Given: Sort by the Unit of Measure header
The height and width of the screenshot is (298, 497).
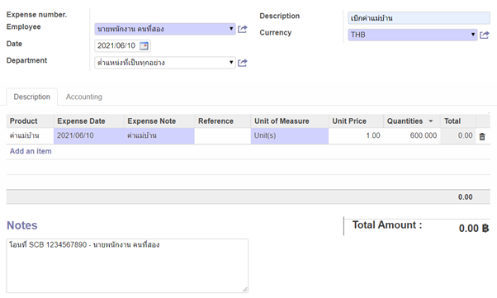Looking at the screenshot, I should coord(290,121).
